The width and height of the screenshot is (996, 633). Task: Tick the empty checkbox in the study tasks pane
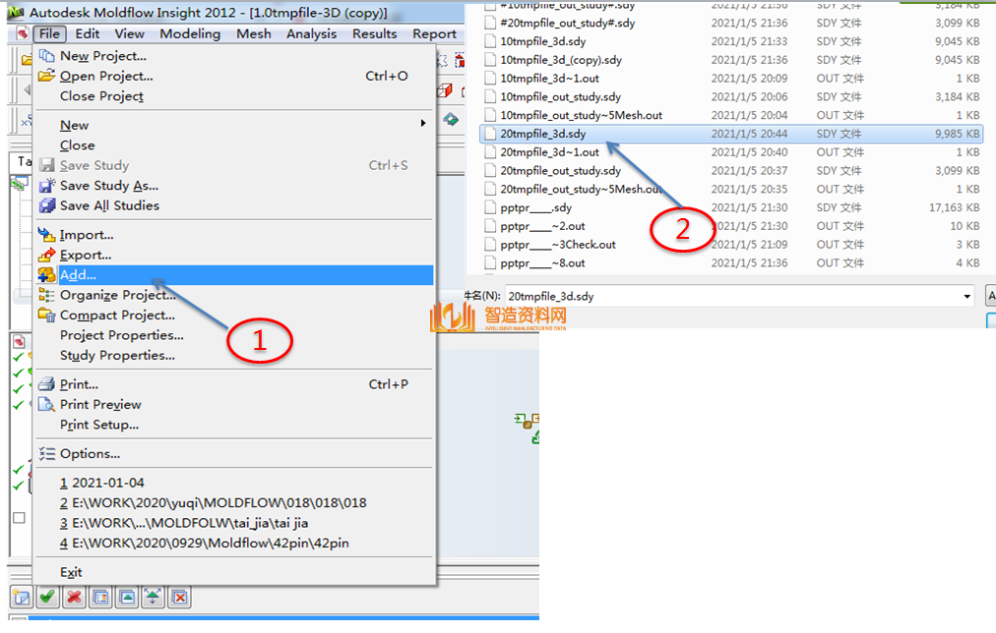18,518
